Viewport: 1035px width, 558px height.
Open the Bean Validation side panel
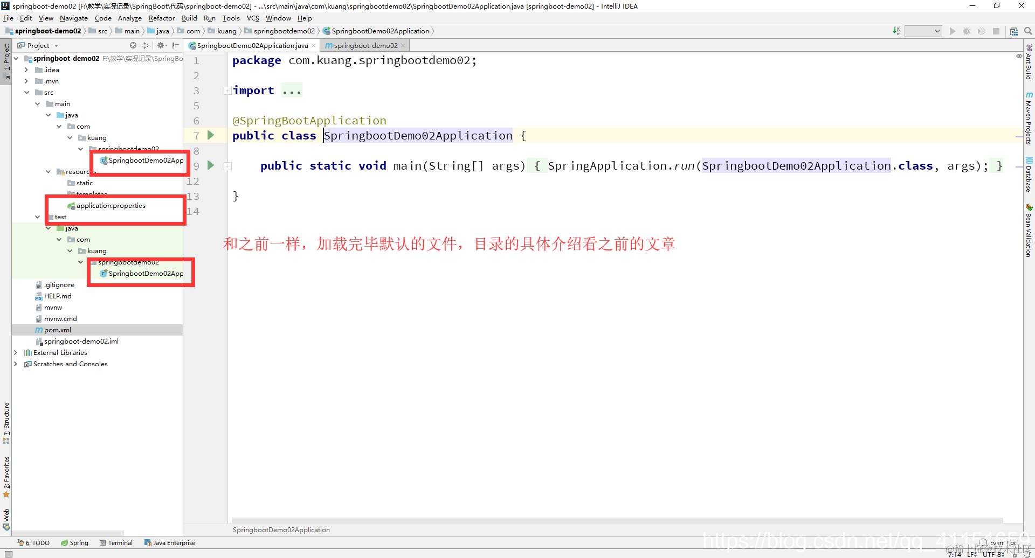(1029, 231)
